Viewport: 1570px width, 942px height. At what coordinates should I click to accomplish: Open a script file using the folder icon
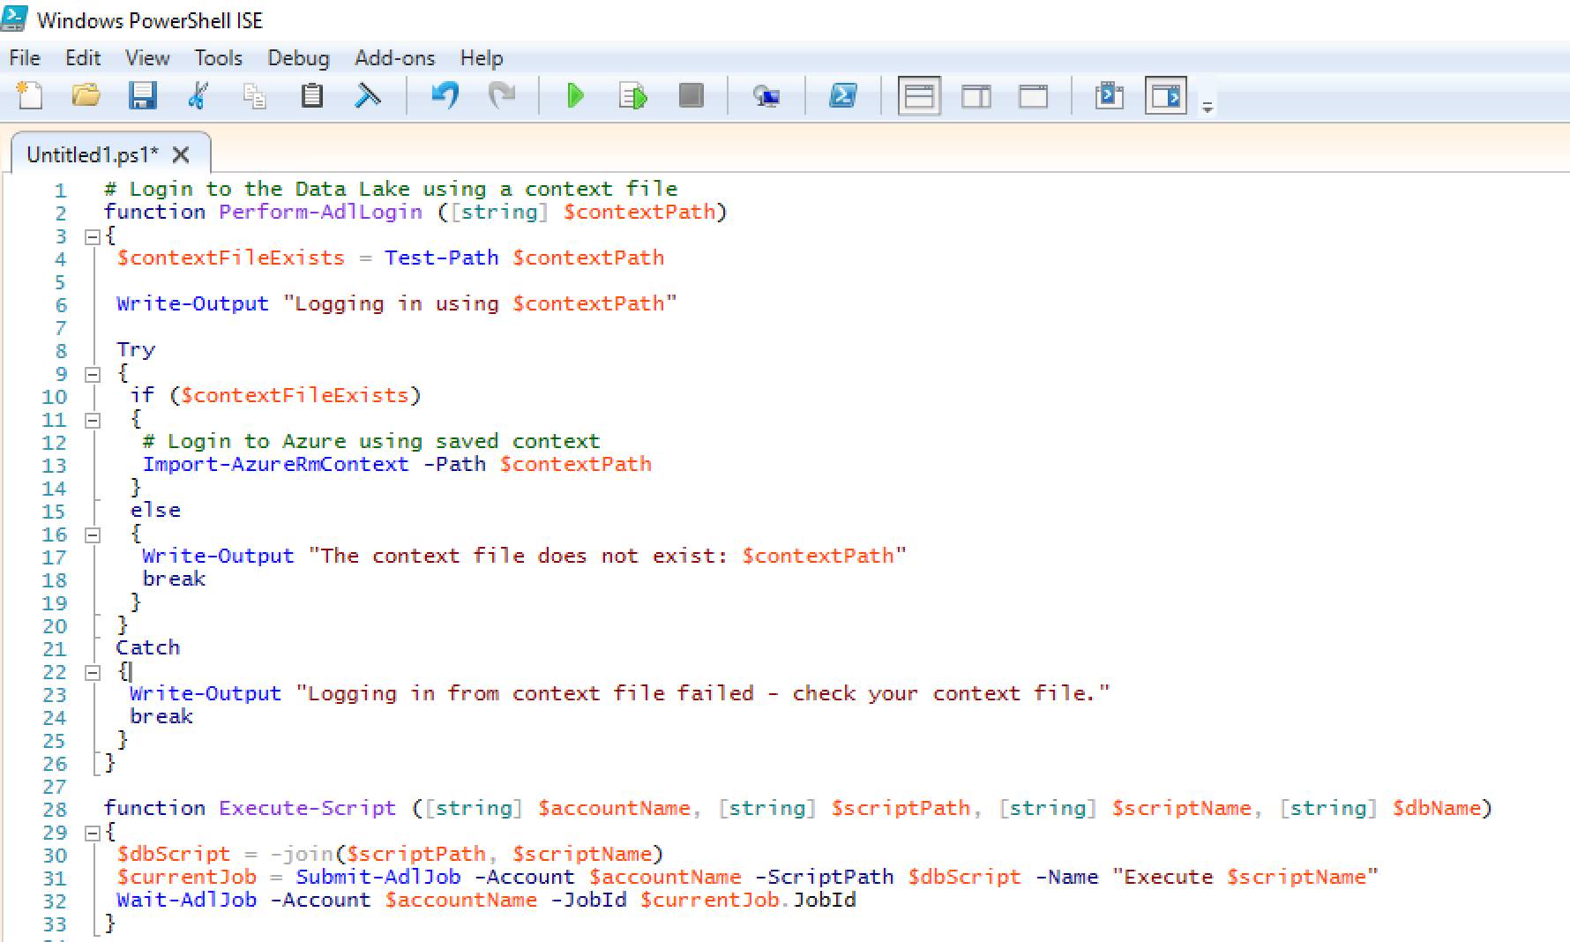point(86,95)
